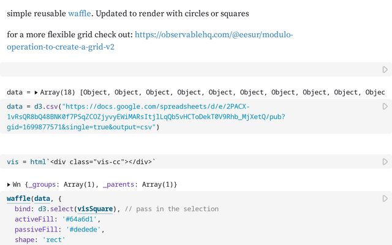Run the waffle function cell

tap(385, 198)
